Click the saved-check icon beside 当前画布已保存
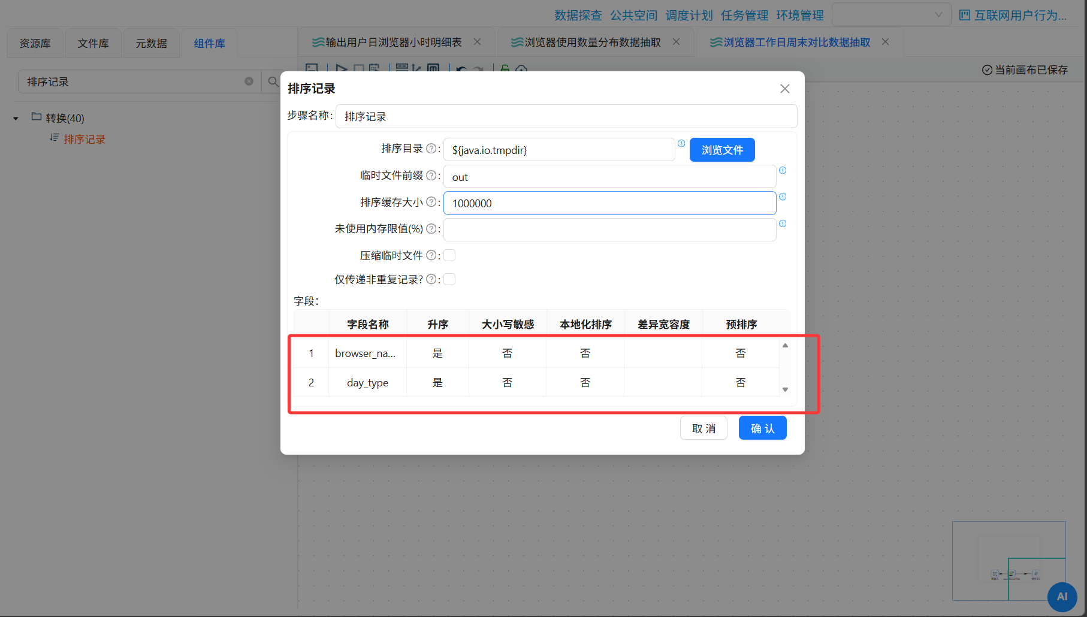Screen dimensions: 1087x617 [x=987, y=70]
